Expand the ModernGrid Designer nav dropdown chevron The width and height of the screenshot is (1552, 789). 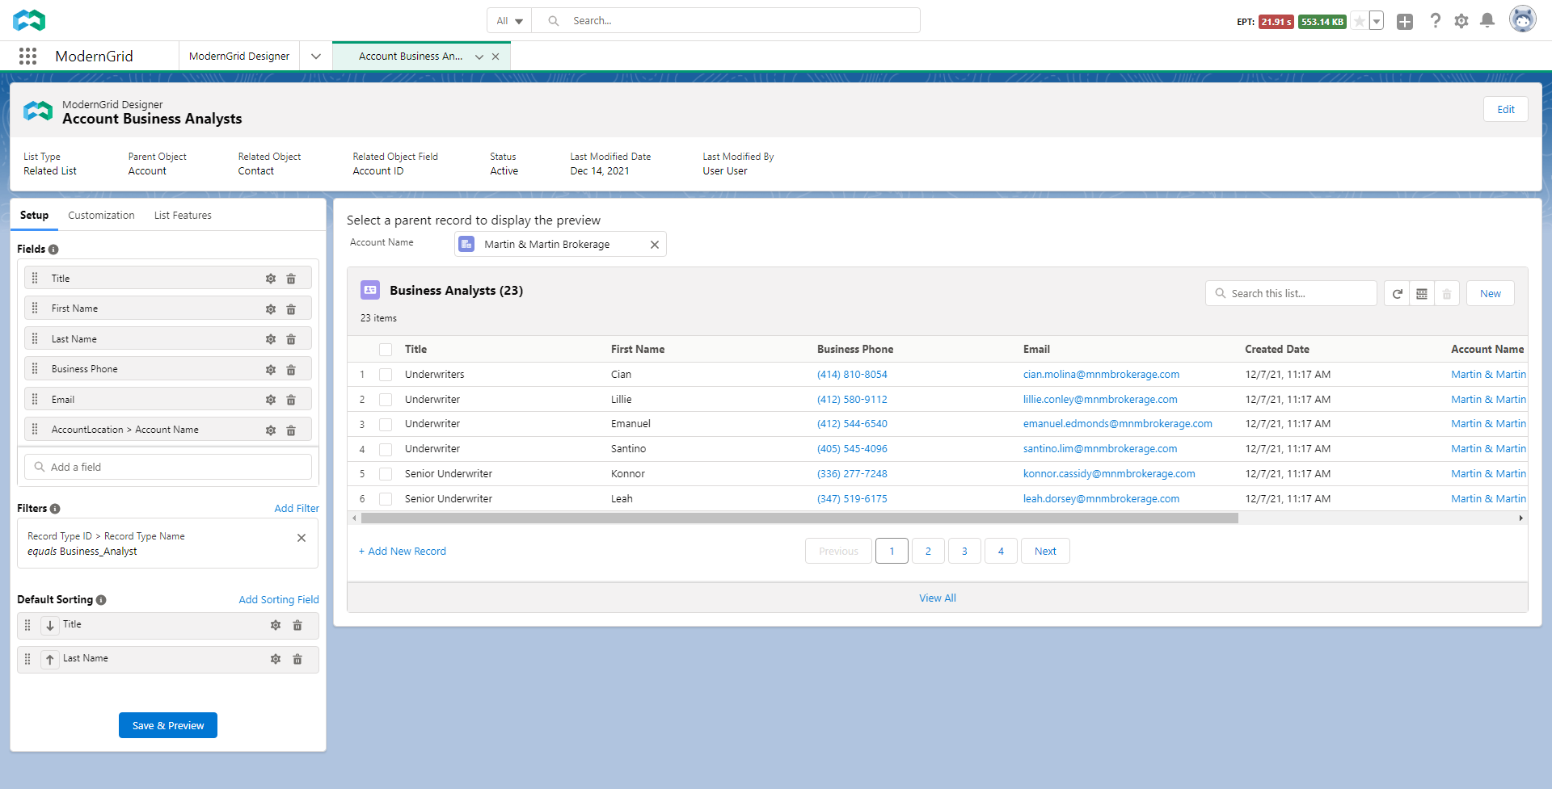(x=316, y=57)
